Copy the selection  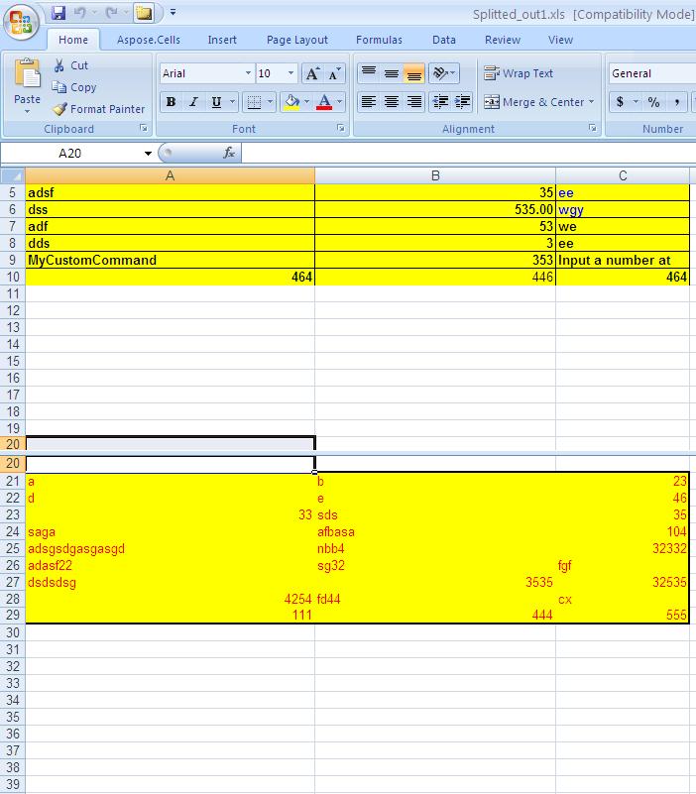[x=74, y=87]
